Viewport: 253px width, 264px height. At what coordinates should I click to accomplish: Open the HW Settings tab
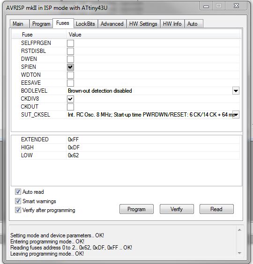point(143,24)
